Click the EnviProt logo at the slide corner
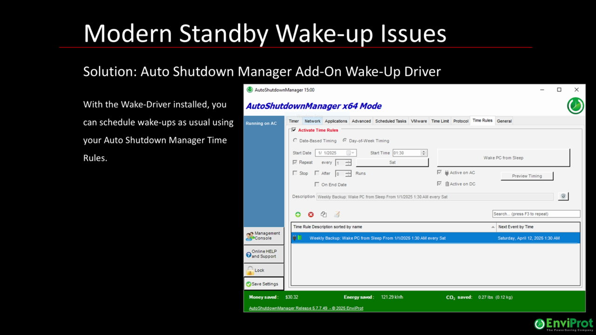This screenshot has height=335, width=596. click(x=563, y=324)
